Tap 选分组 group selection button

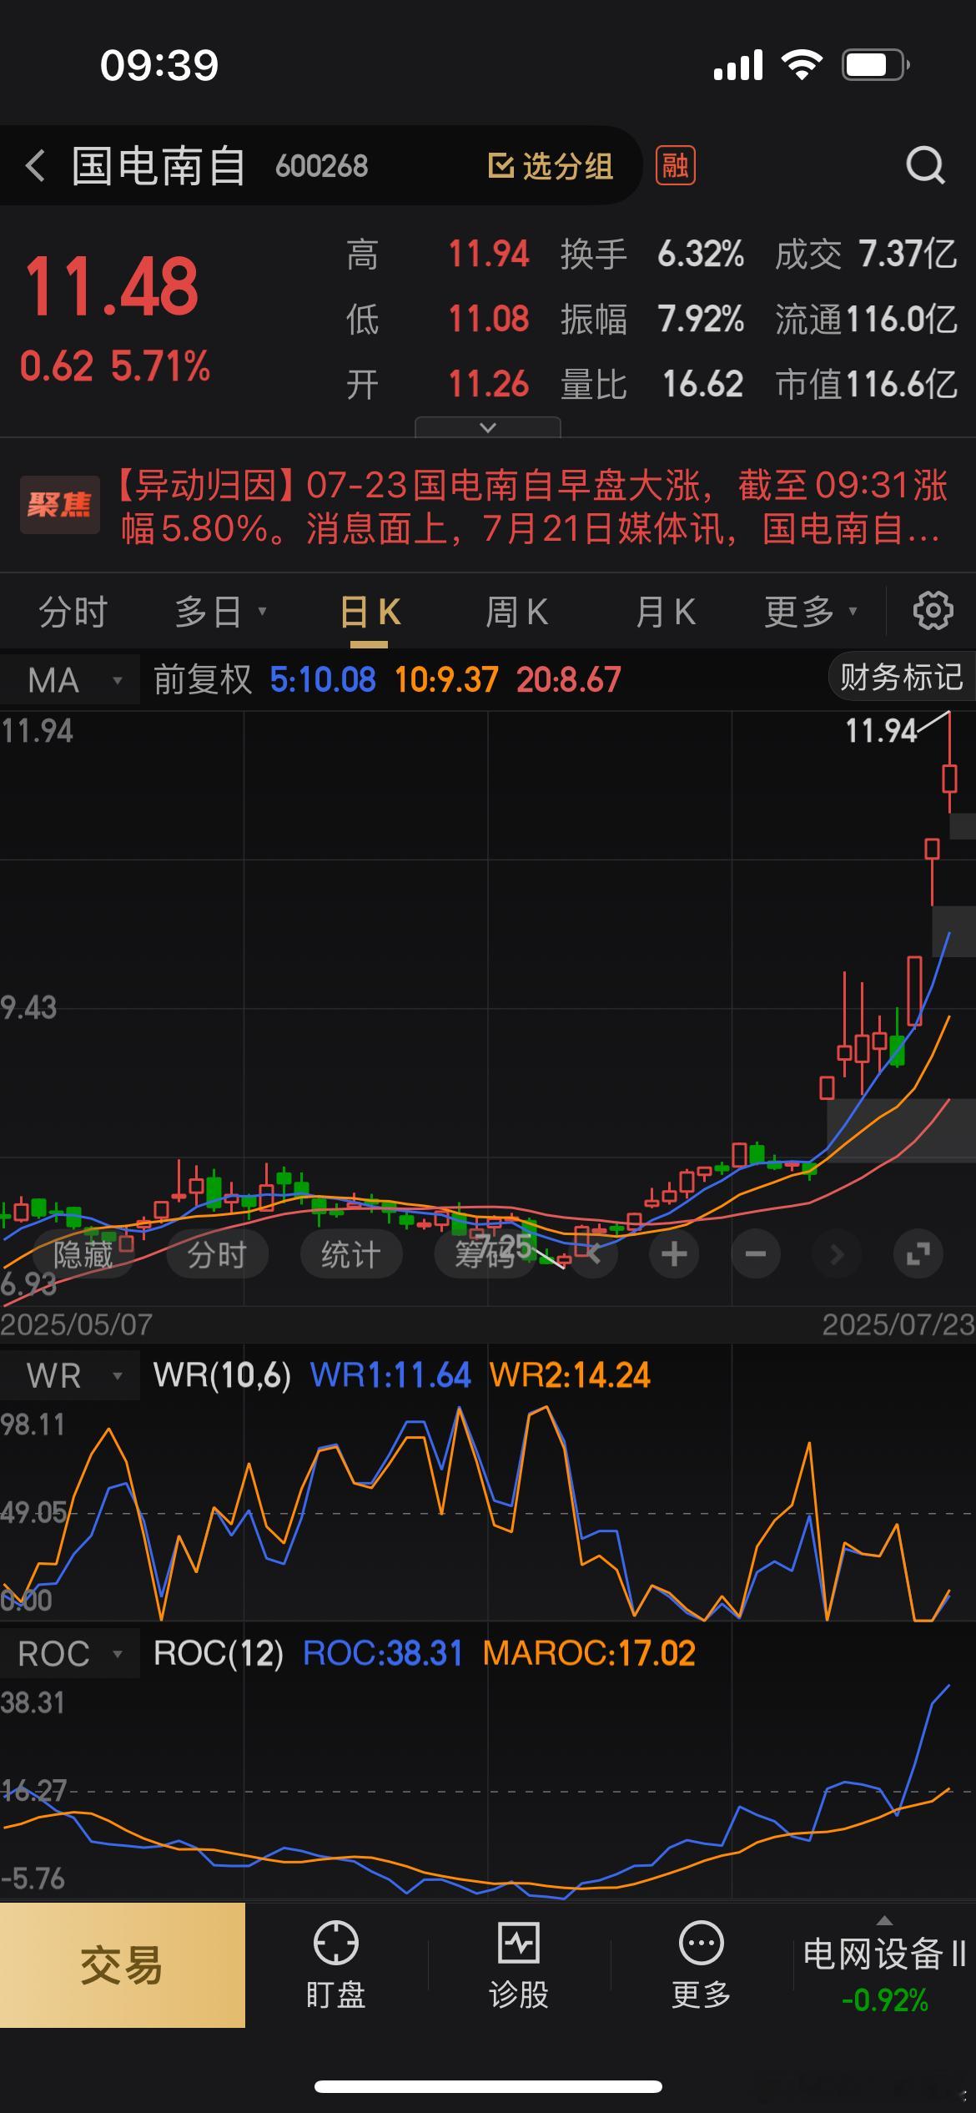pyautogui.click(x=551, y=166)
